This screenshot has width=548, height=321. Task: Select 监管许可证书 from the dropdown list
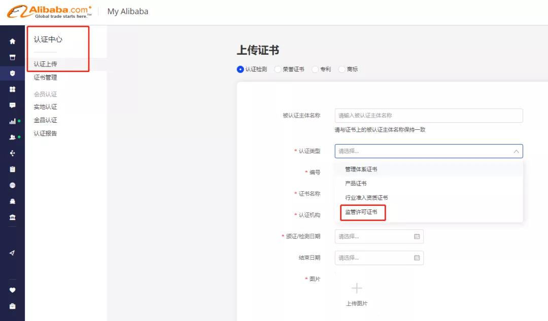pyautogui.click(x=361, y=213)
